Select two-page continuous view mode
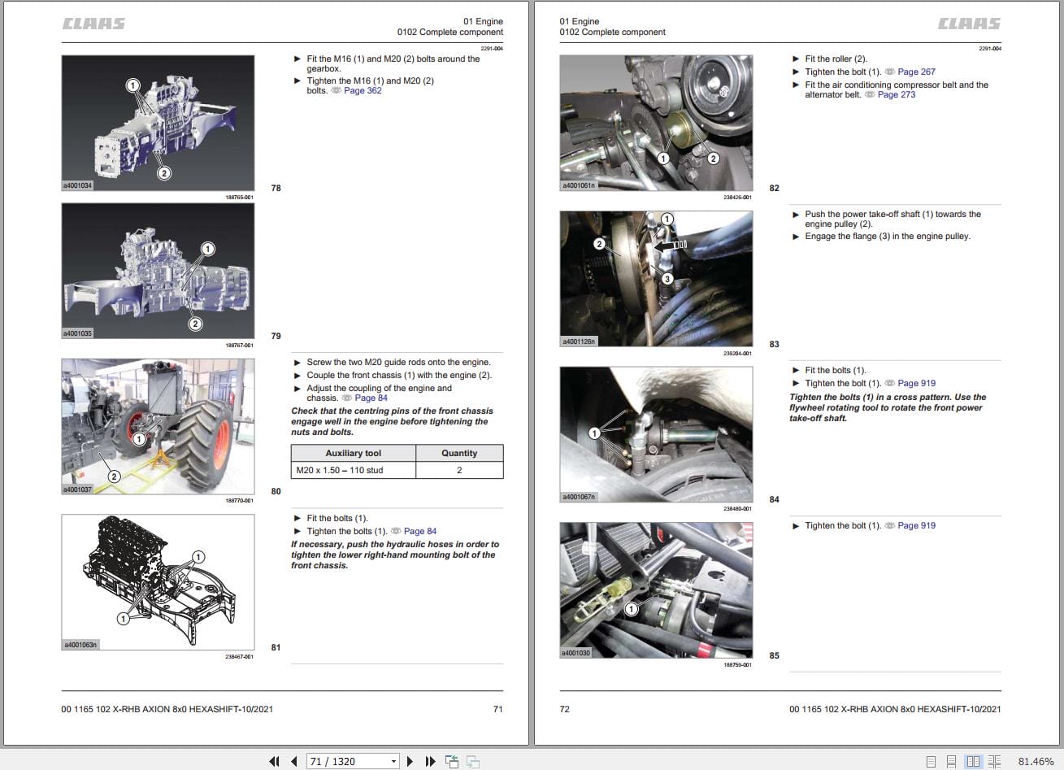 point(995,761)
